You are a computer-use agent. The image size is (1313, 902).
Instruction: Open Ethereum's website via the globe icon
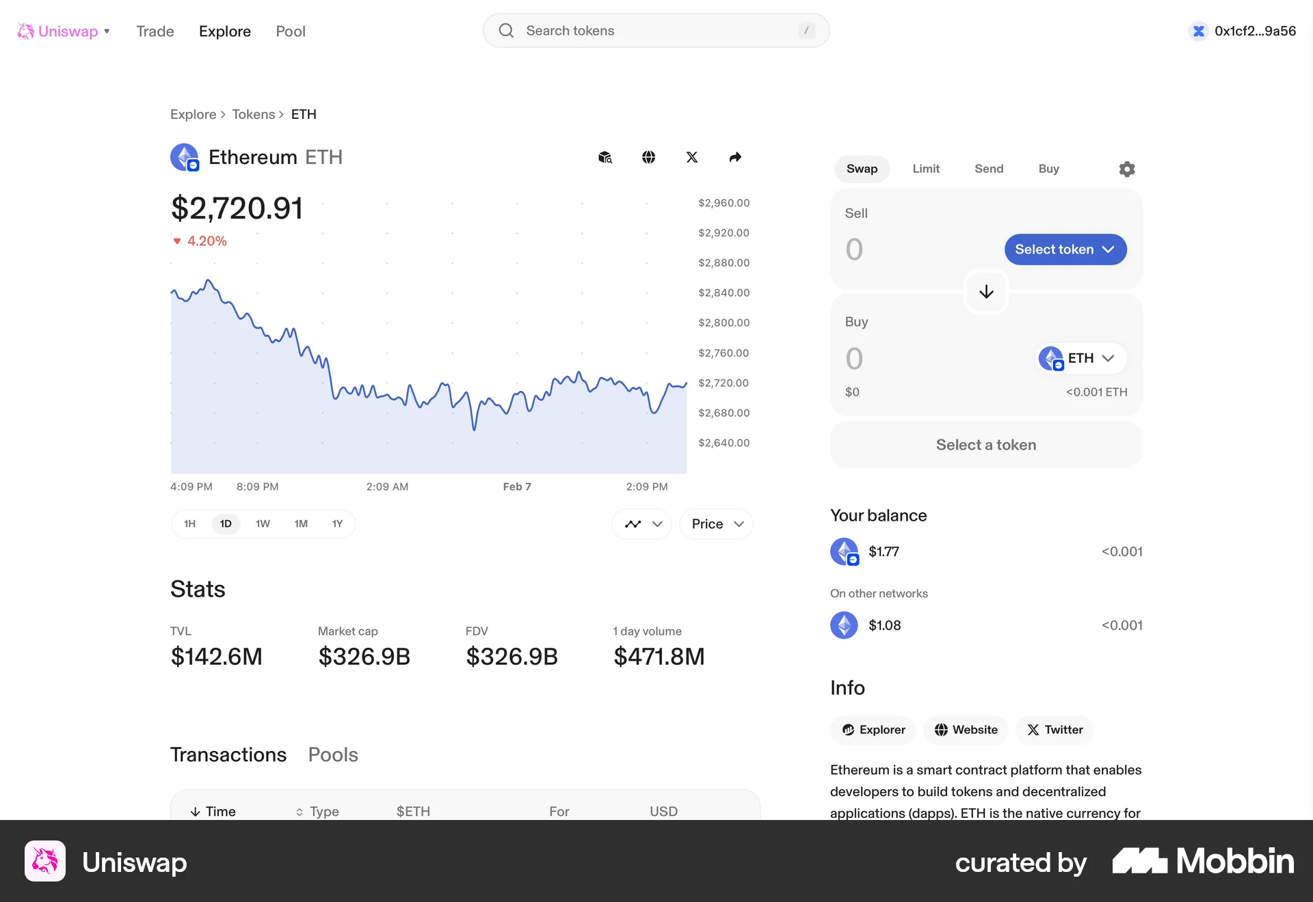pyautogui.click(x=648, y=157)
